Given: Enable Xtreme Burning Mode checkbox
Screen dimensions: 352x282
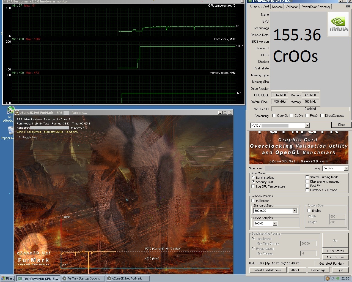Looking at the screenshot, I should [307, 177].
